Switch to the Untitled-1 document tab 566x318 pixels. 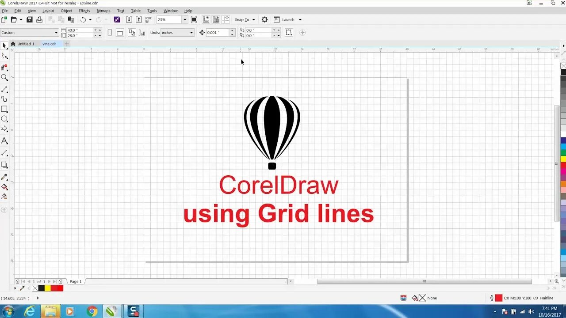tap(26, 44)
